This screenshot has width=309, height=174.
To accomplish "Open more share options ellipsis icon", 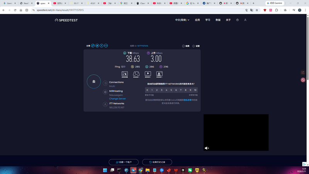I will (106, 46).
